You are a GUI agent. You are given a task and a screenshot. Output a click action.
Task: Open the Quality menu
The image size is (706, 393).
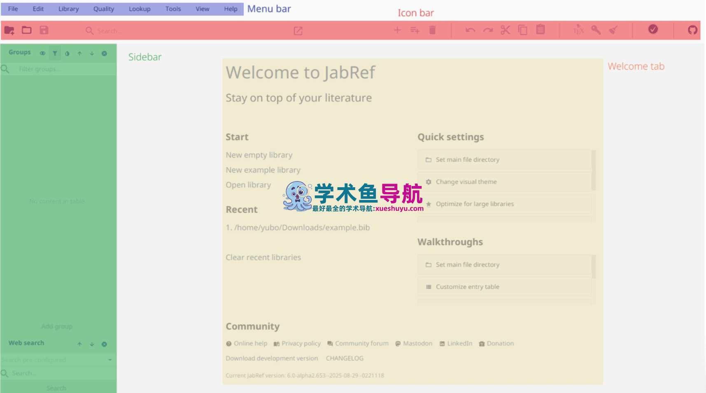click(x=104, y=9)
